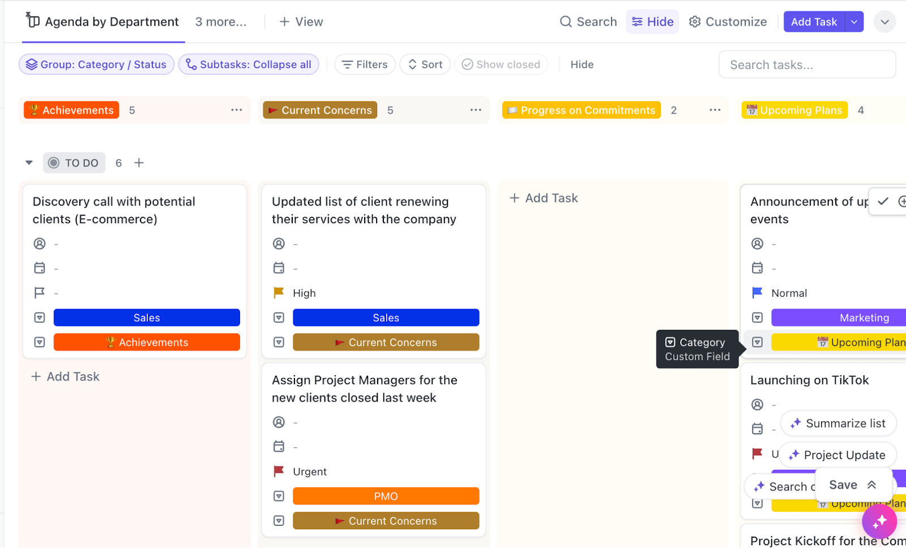Open the Agenda by Department view tab
906x548 pixels.
pyautogui.click(x=103, y=22)
